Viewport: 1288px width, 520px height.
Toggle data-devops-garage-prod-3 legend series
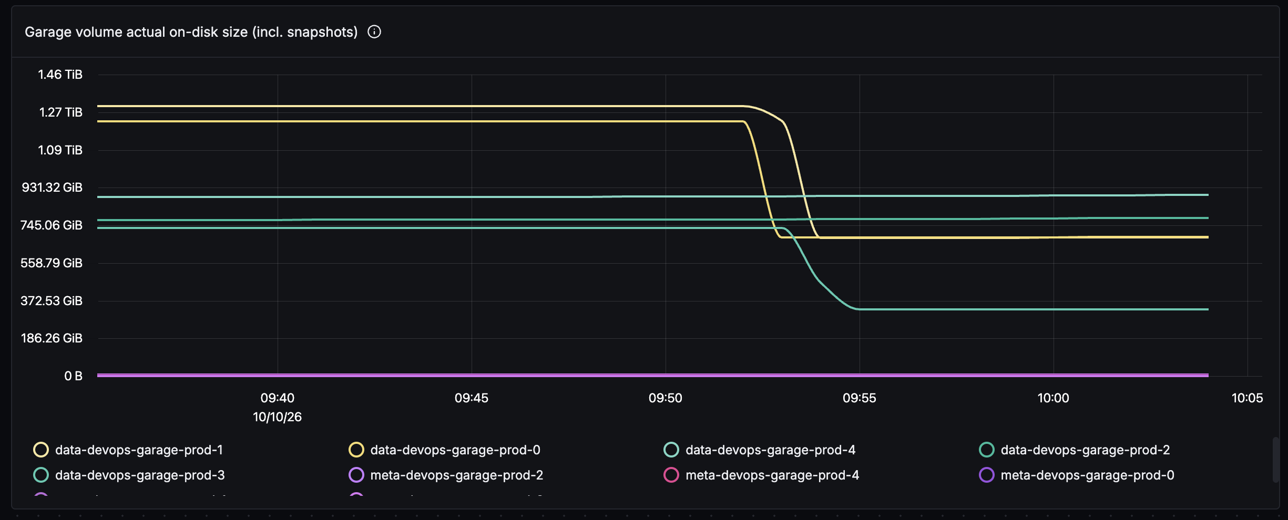coord(129,475)
